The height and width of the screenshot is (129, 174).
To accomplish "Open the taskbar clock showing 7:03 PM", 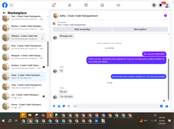I will 162,121.
